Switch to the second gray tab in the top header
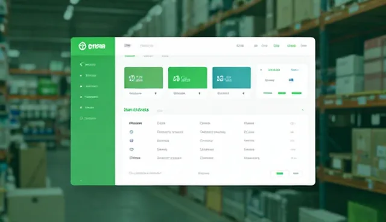This screenshot has height=222, width=386. point(147,45)
